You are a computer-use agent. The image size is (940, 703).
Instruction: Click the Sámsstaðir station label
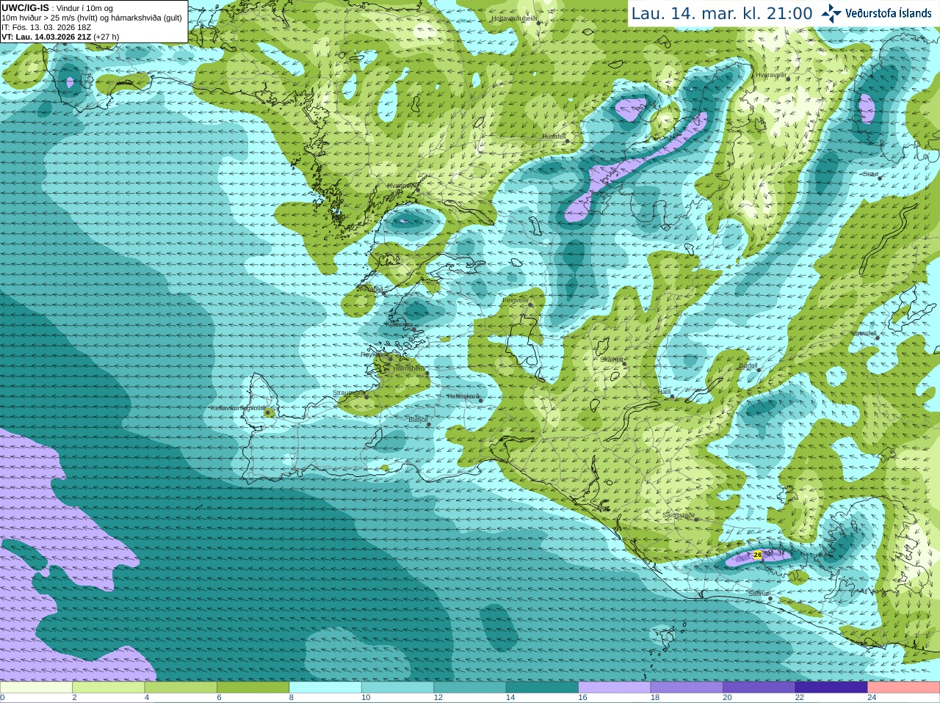679,515
